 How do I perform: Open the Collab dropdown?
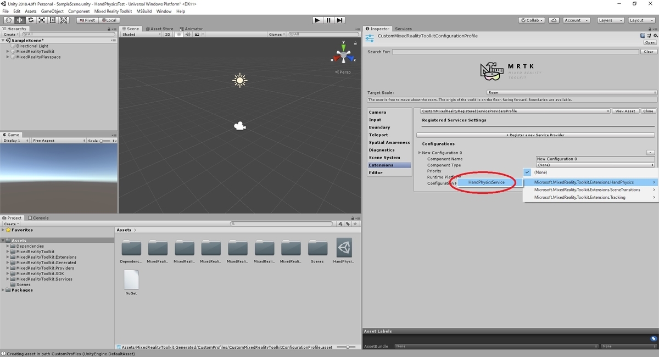point(532,20)
